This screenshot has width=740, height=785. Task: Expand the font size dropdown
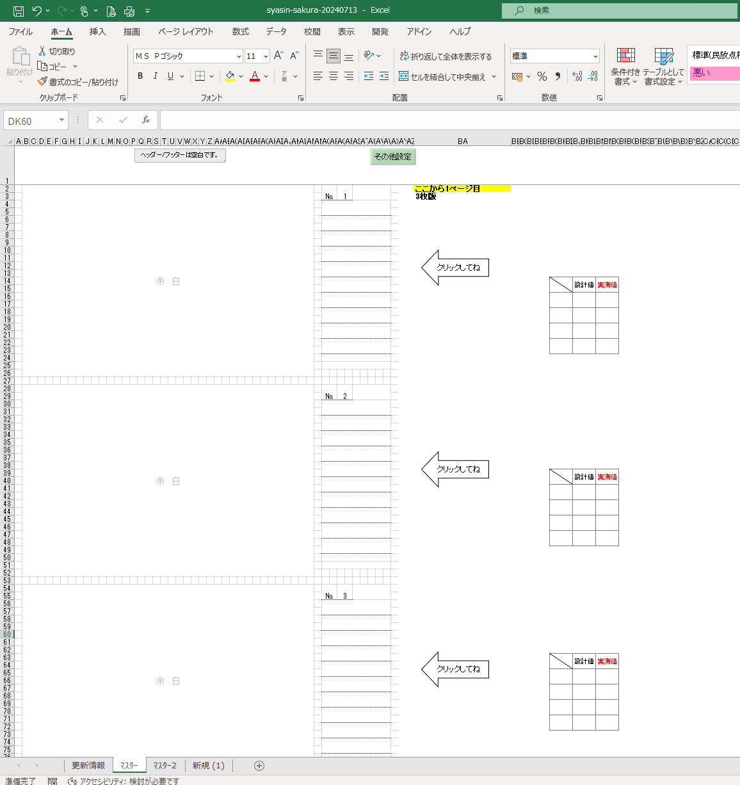266,56
